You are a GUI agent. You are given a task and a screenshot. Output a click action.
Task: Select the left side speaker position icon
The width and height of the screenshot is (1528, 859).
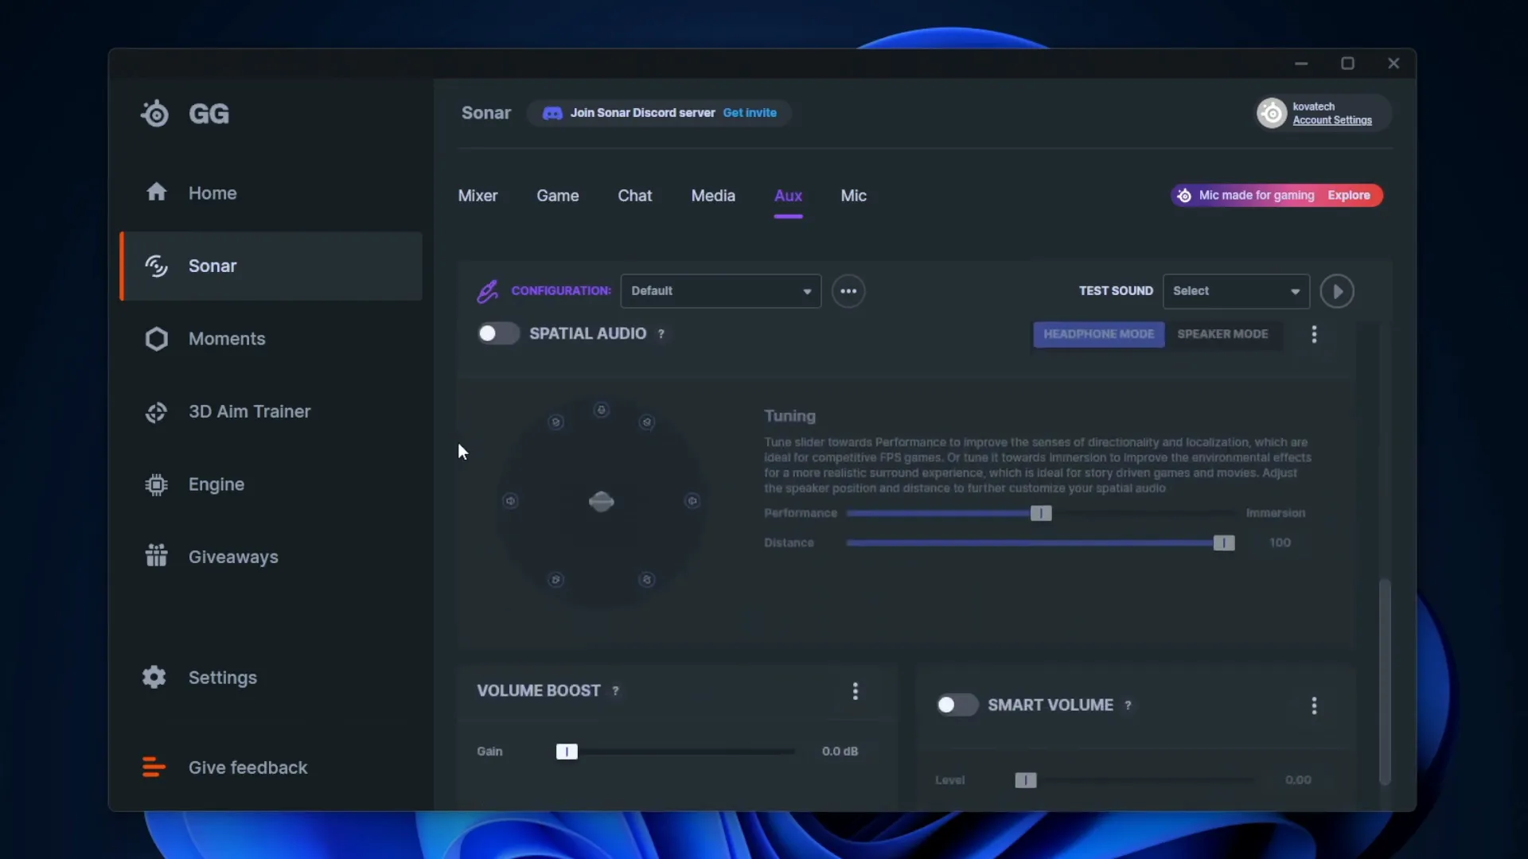[x=511, y=501]
